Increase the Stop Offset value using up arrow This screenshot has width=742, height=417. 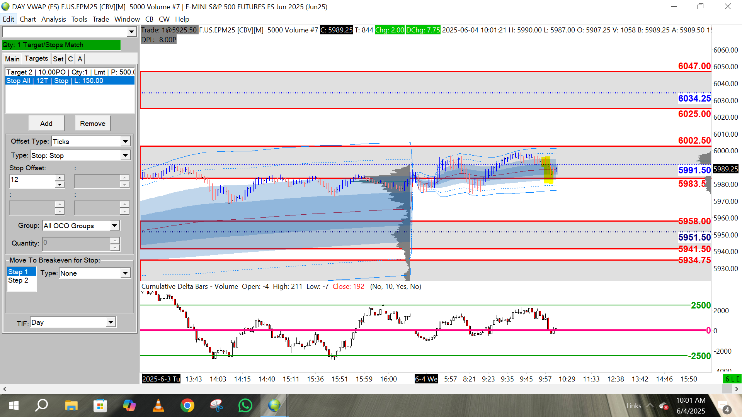click(x=60, y=178)
